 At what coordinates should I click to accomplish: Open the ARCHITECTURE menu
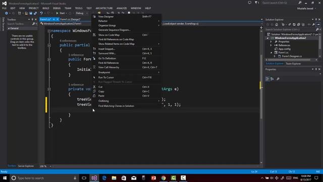pos(104,8)
